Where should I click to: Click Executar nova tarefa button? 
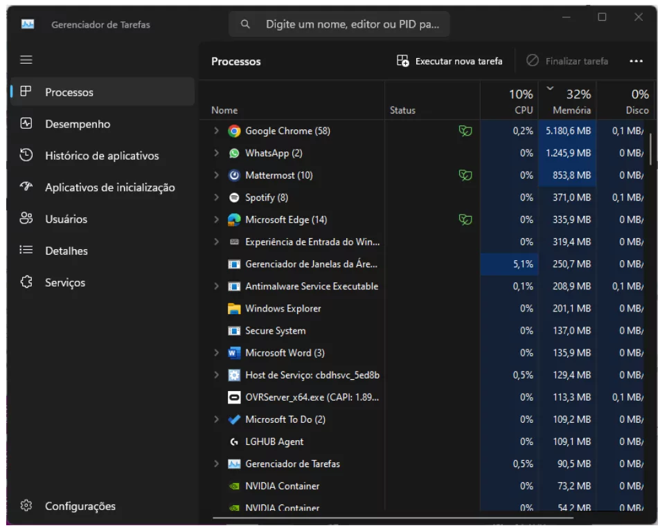click(x=449, y=61)
